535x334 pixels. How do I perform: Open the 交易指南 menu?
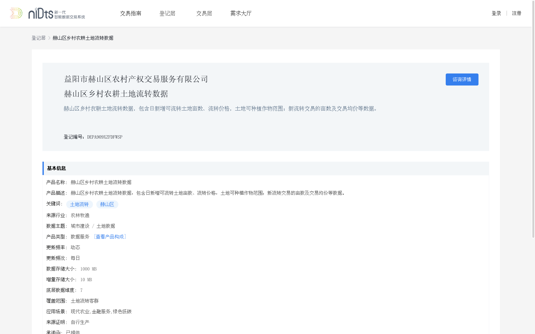[131, 13]
